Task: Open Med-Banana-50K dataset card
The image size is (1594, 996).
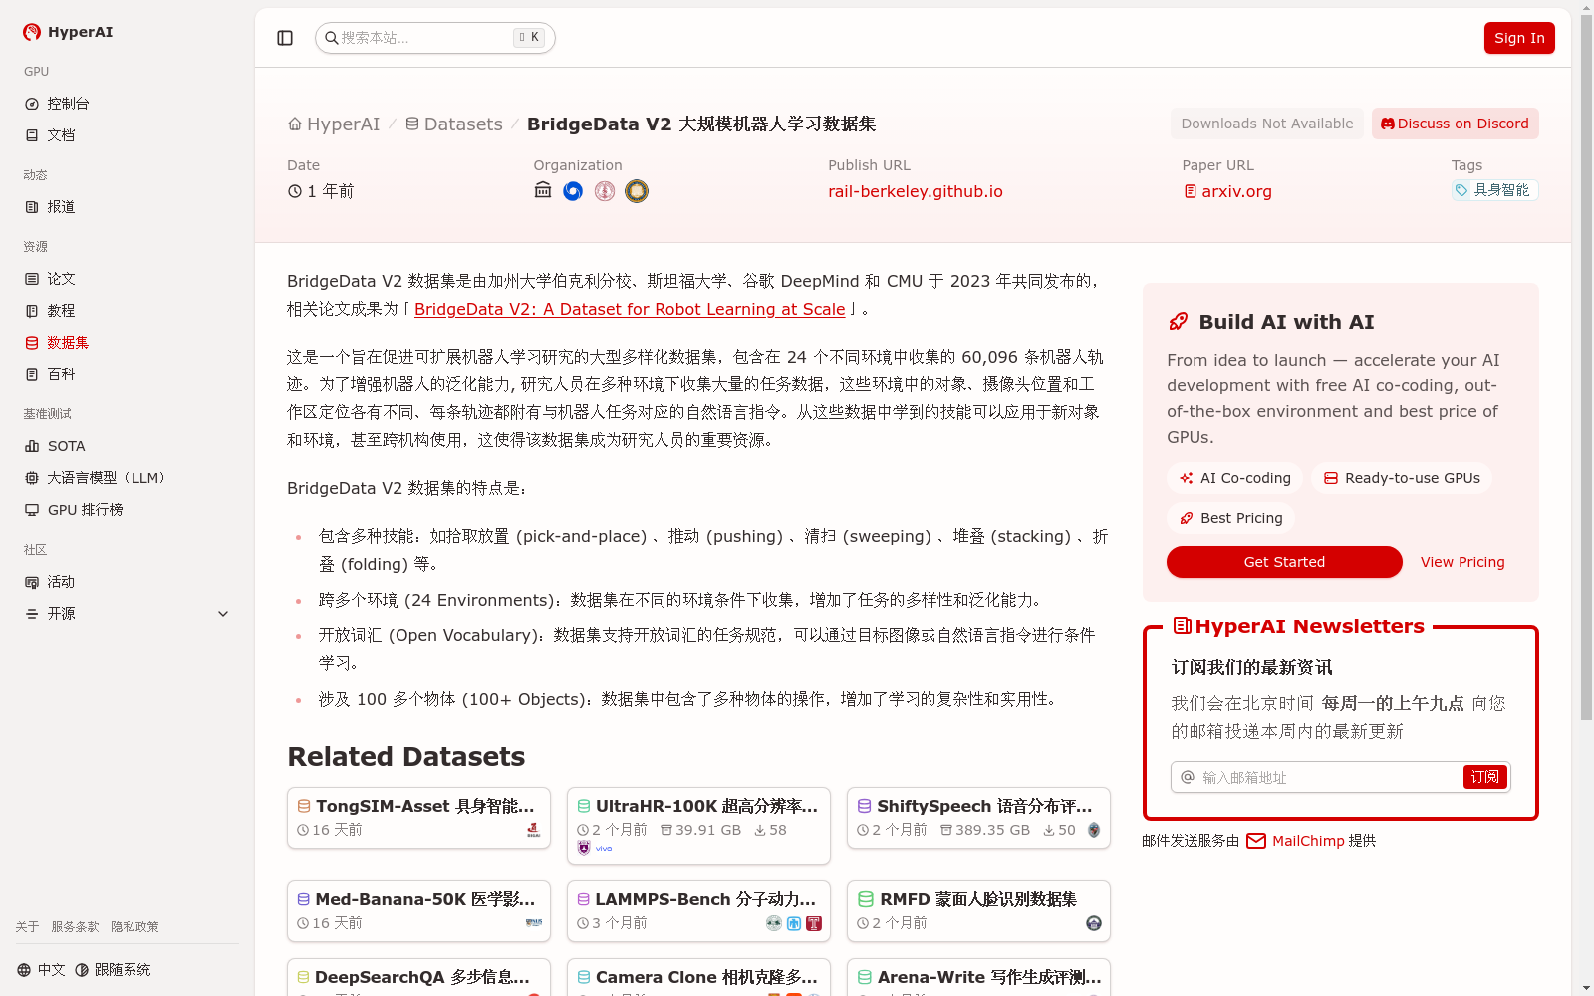Action: click(x=418, y=911)
